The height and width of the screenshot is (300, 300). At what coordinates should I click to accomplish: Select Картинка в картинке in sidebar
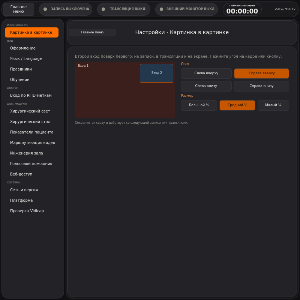pos(32,32)
